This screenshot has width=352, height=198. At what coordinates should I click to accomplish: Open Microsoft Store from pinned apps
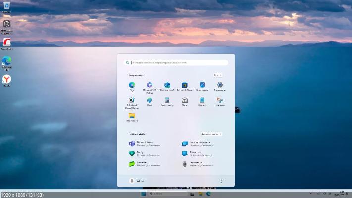click(x=185, y=87)
